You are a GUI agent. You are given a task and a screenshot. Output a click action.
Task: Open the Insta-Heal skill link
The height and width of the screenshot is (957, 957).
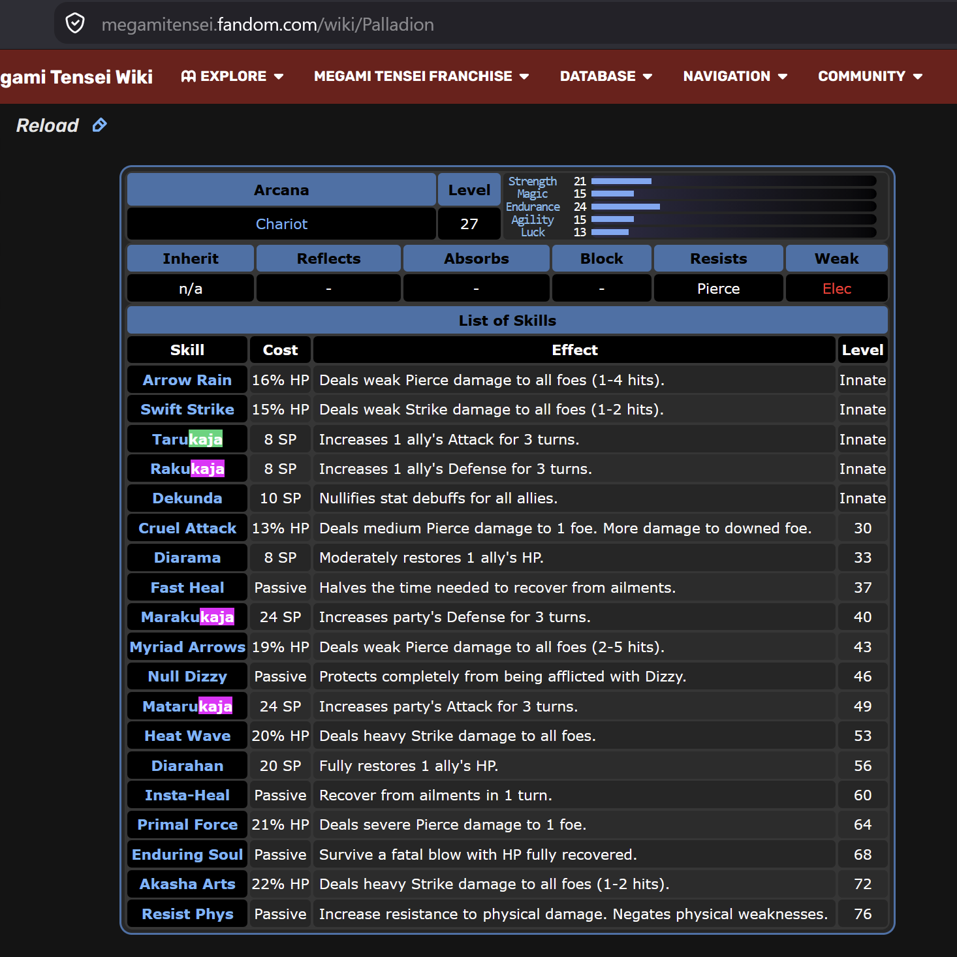point(187,795)
